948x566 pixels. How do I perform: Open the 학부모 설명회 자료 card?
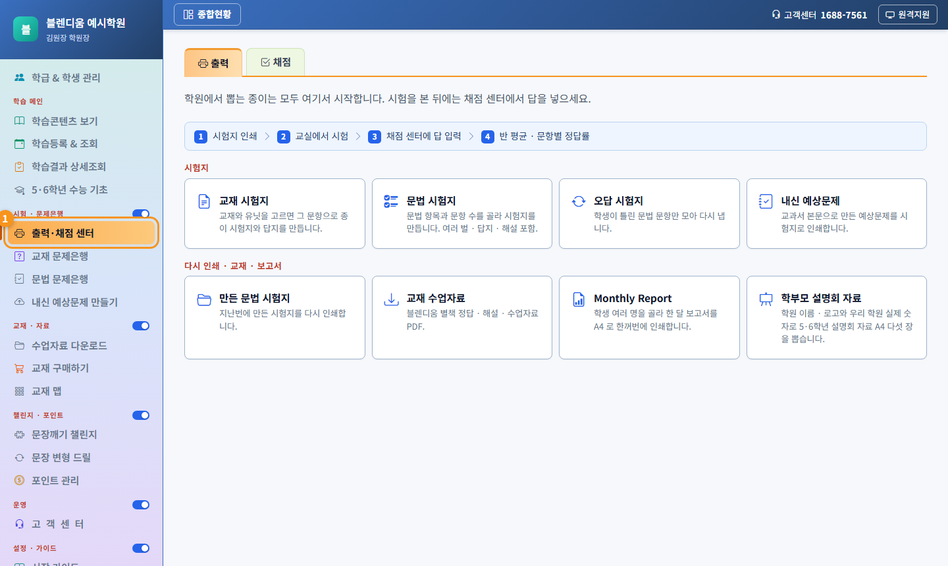coord(837,317)
